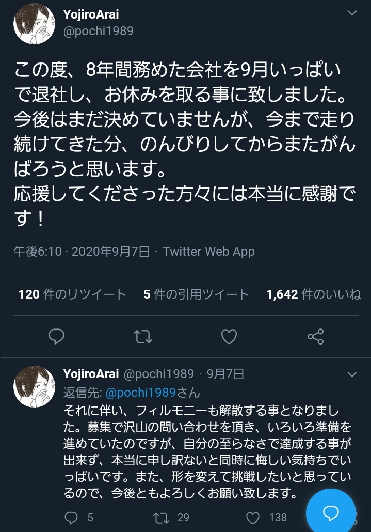This screenshot has width=371, height=532.
Task: Like the reply tweet with 138 likes
Action: pos(253,517)
